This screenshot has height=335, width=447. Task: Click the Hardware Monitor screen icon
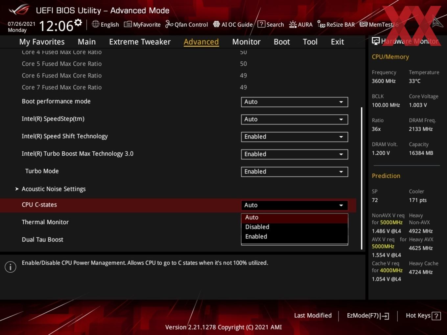(x=376, y=41)
